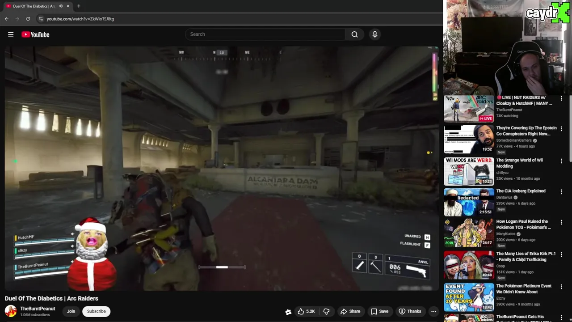Close the Duel Of The Diabetics tab
The image size is (572, 322).
pyautogui.click(x=68, y=6)
